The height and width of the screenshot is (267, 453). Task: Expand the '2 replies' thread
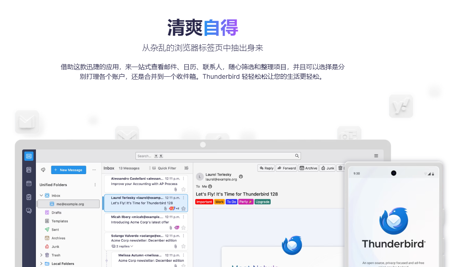click(123, 246)
